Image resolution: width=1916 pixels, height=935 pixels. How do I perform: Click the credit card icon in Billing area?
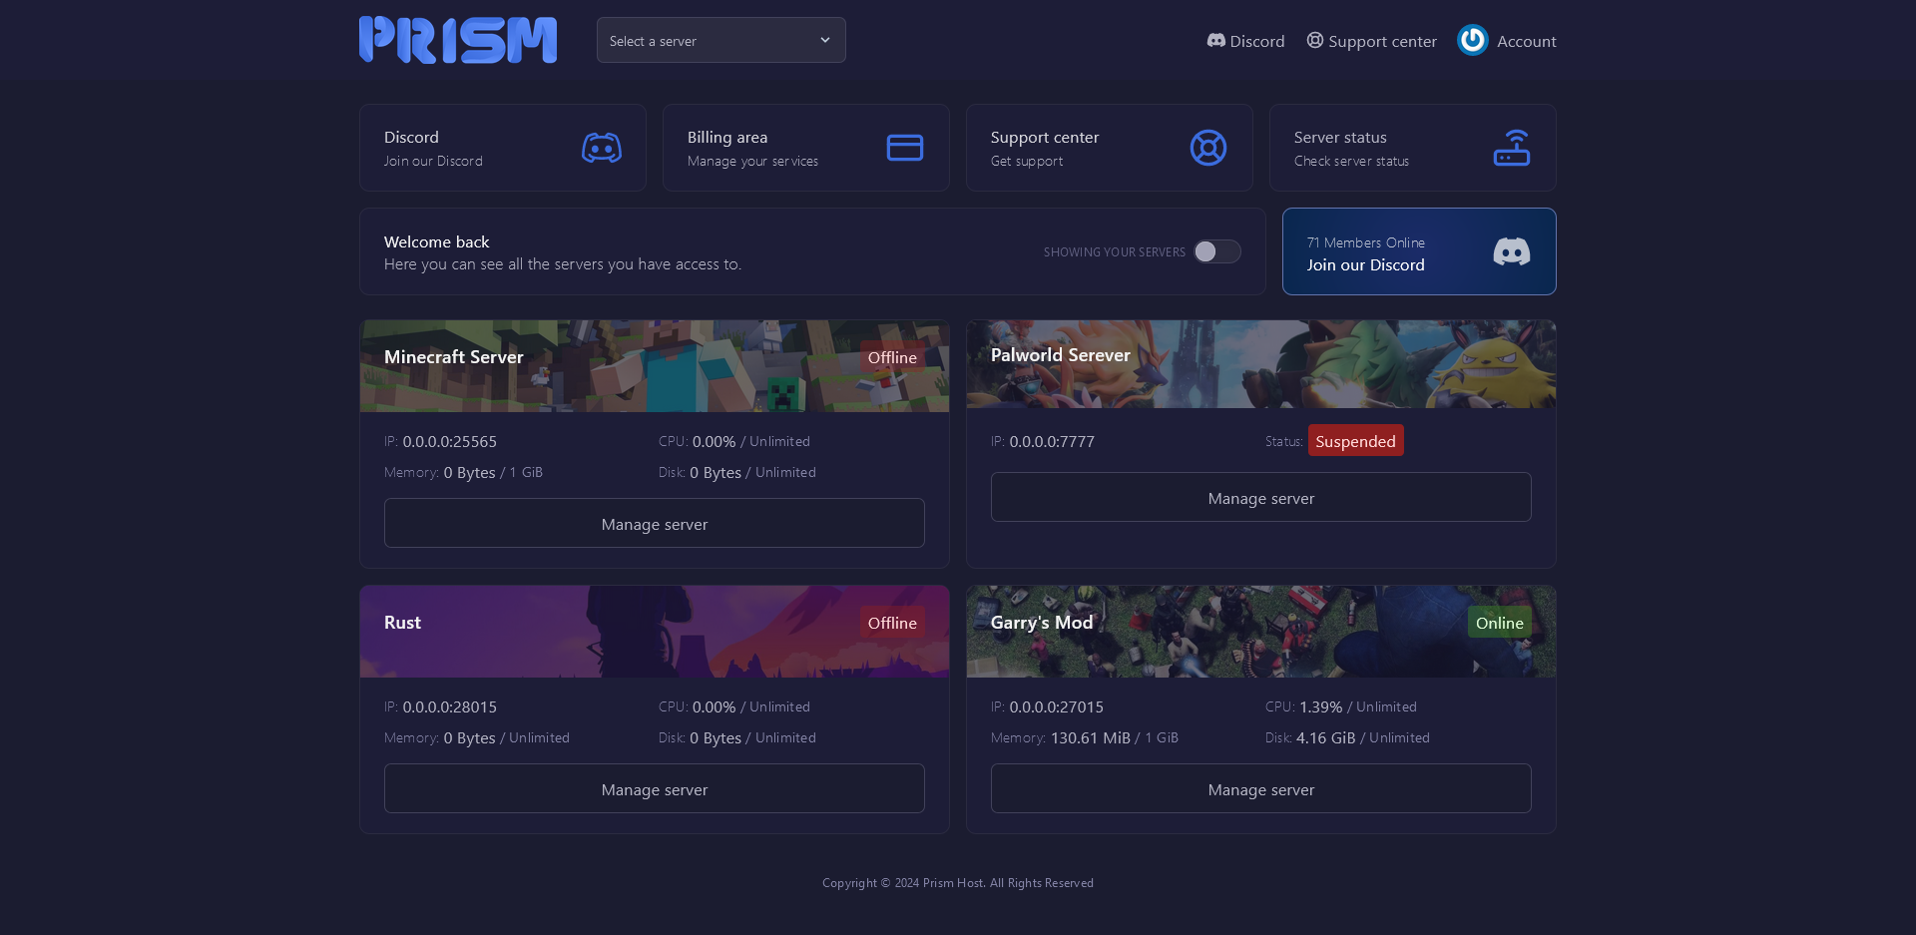(x=904, y=148)
